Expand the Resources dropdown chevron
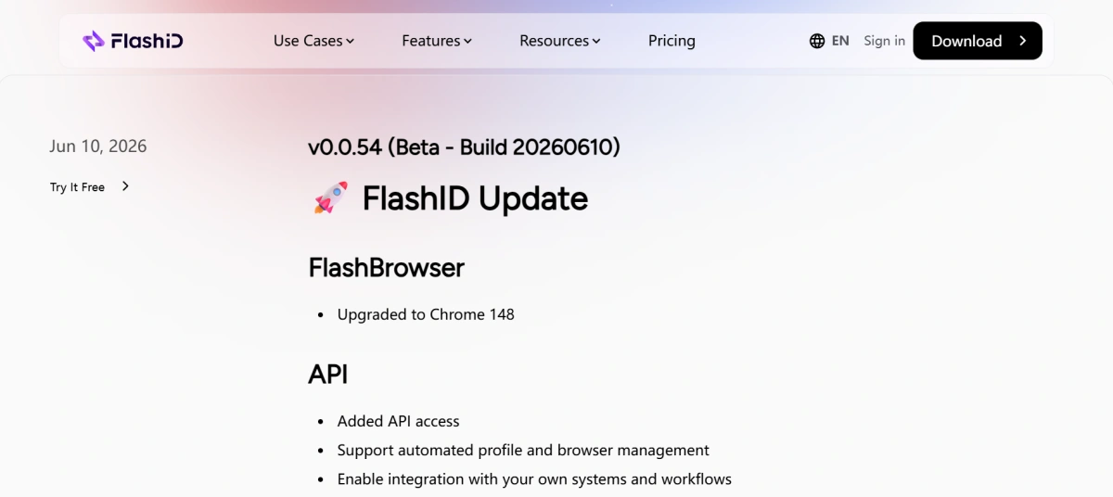 click(x=596, y=42)
